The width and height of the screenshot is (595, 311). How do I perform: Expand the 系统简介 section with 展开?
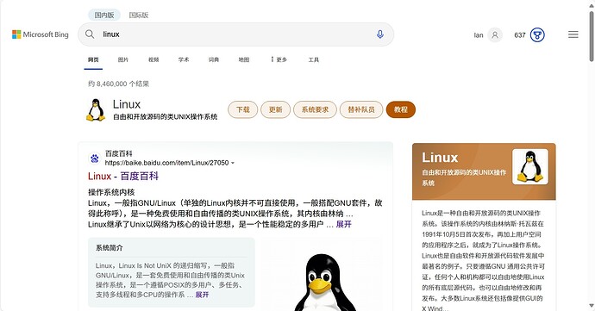coord(202,295)
